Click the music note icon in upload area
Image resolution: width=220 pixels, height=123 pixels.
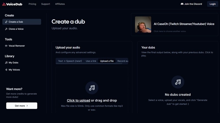click(x=92, y=88)
